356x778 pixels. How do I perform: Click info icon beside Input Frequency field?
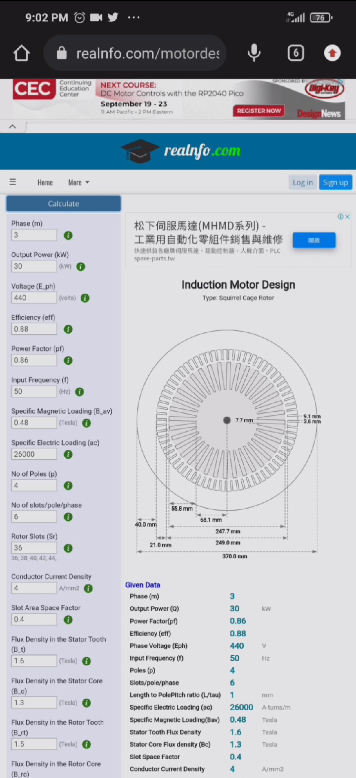[79, 392]
